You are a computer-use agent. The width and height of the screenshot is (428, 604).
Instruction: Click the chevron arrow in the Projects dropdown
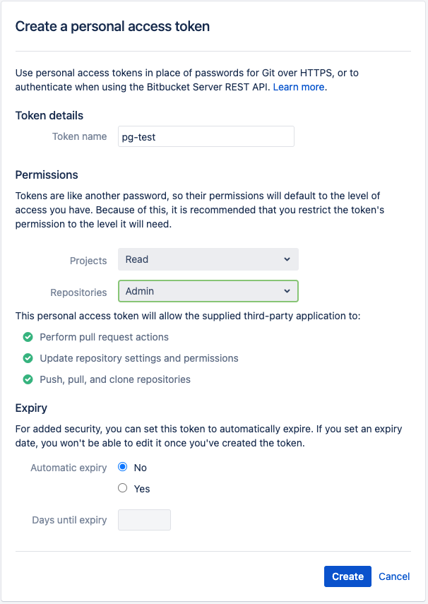tap(287, 259)
